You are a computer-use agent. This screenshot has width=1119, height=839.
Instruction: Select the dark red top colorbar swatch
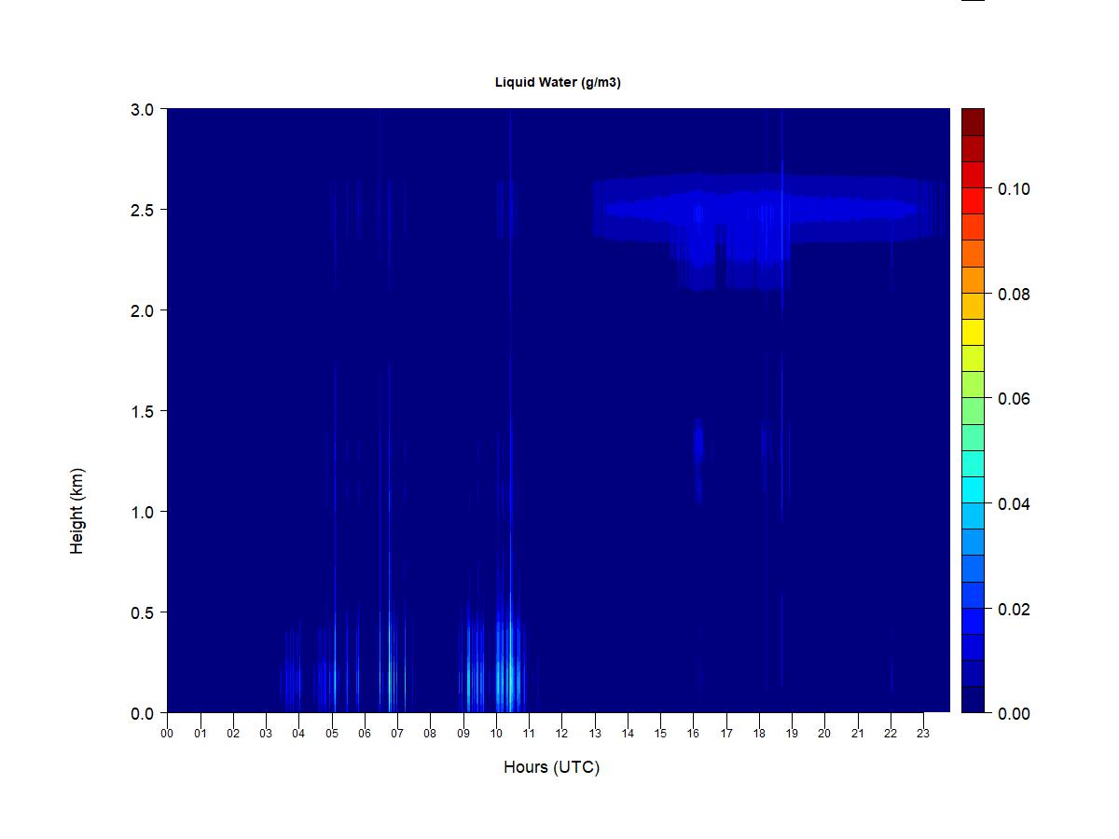(x=973, y=122)
